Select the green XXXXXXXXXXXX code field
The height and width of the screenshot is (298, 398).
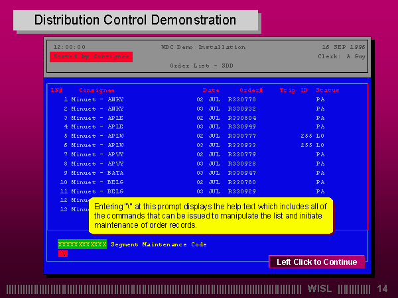coord(82,244)
